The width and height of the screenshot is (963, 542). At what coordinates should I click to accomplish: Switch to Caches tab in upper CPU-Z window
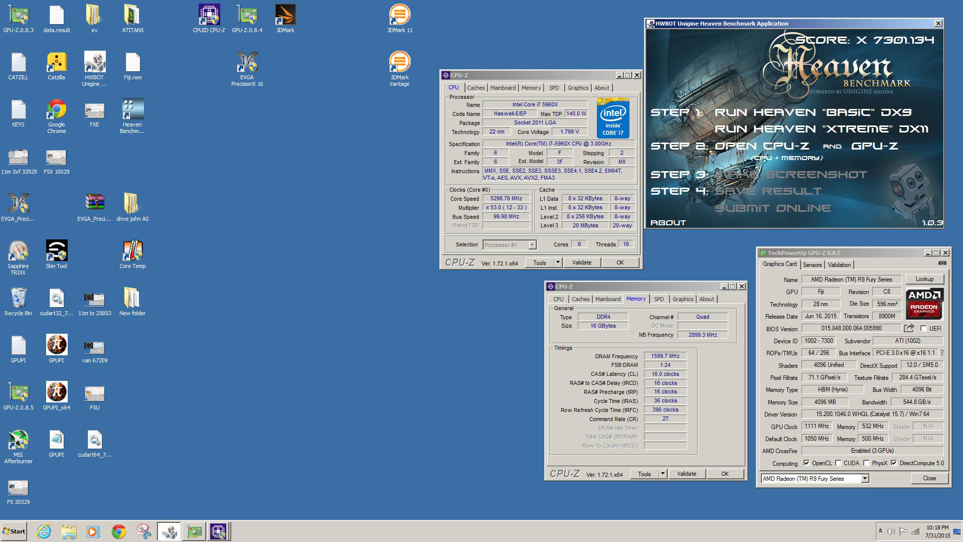coord(476,88)
